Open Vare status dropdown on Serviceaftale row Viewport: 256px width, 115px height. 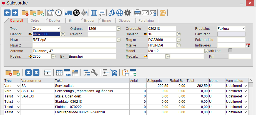click(245, 86)
